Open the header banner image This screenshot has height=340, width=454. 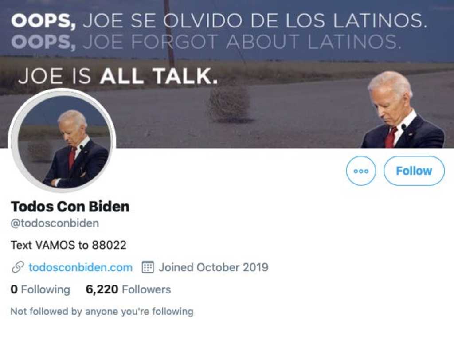[227, 74]
